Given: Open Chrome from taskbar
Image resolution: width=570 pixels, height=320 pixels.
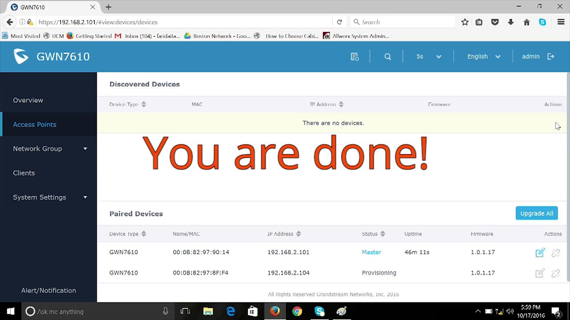Looking at the screenshot, I should click(297, 312).
